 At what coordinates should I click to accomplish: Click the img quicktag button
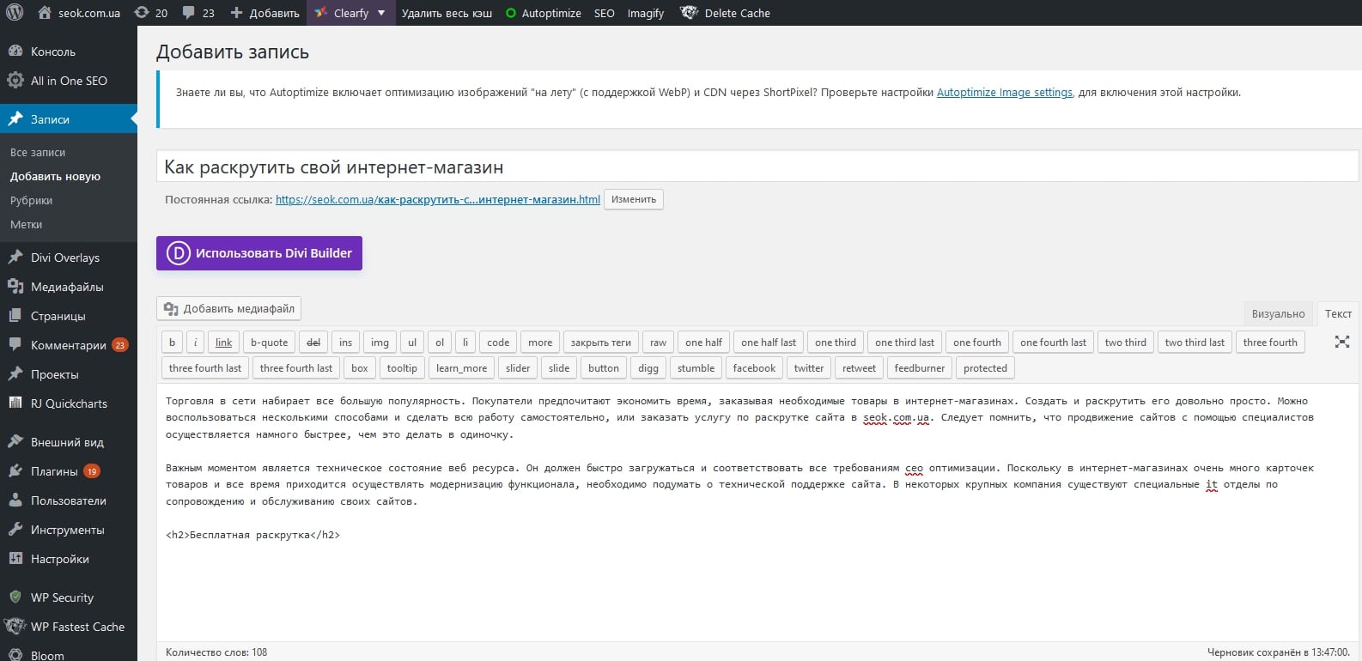coord(380,342)
